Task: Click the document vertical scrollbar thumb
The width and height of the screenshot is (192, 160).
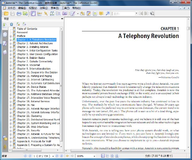Action: [x=188, y=28]
